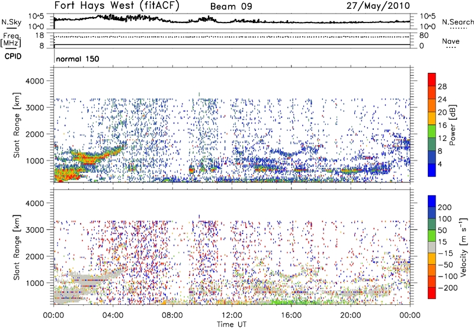474x328 pixels.
Task: Click the '3000' tick on the power panel
Action: pos(34,108)
